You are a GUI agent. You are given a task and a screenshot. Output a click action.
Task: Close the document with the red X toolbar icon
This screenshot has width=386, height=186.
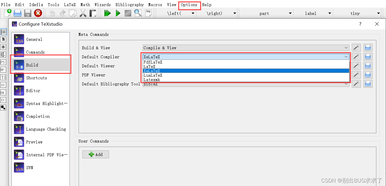click(x=38, y=13)
